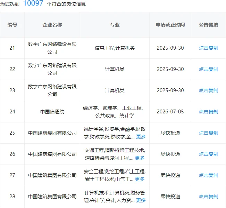The width and height of the screenshot is (226, 208).
Task: Select the 10097 result count number
Action: pos(33,3)
